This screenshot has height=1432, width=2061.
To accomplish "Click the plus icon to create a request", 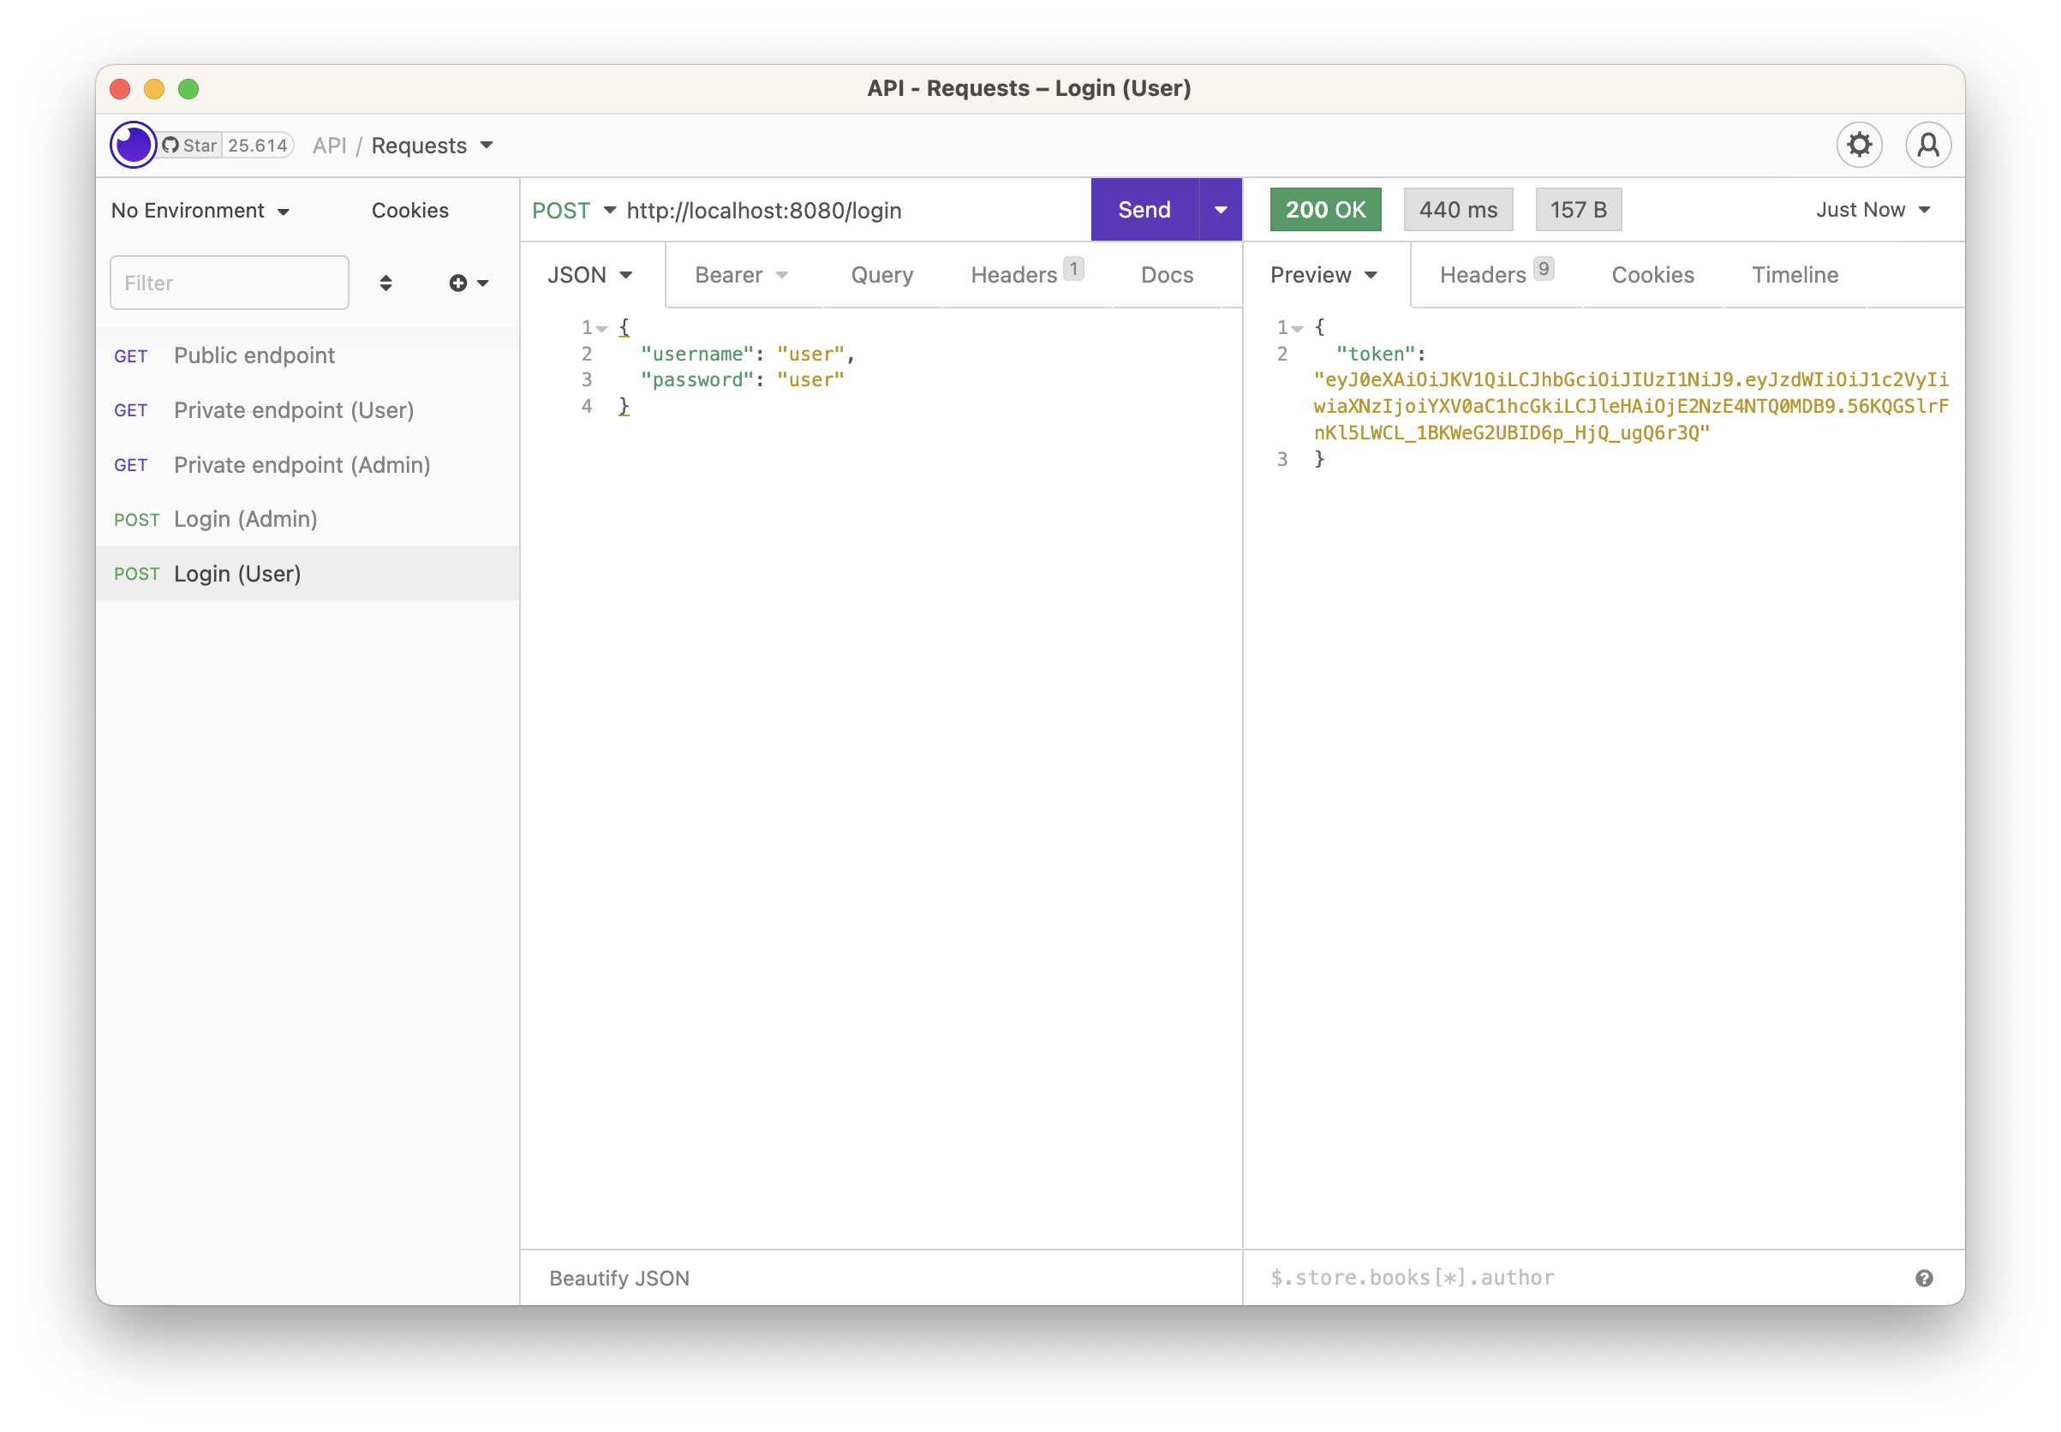I will click(457, 283).
